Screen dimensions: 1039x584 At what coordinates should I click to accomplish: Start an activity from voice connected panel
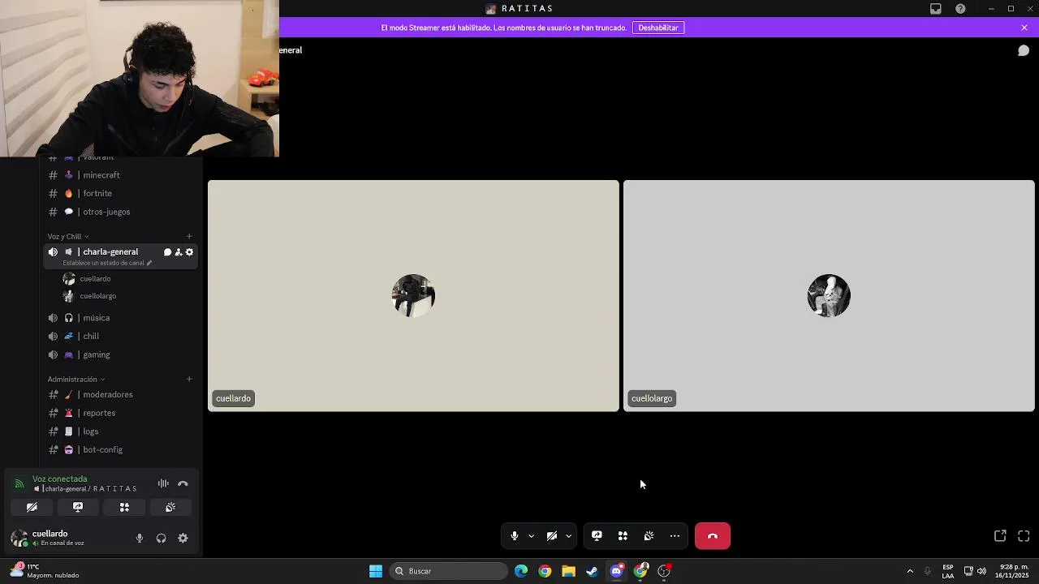pos(124,507)
